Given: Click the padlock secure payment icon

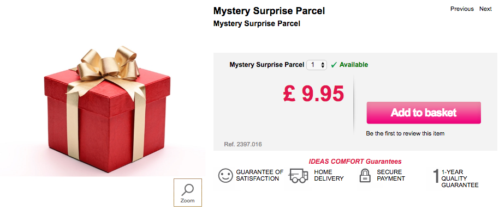Looking at the screenshot, I should [365, 175].
